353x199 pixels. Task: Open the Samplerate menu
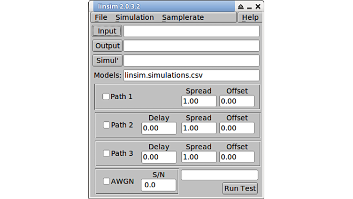183,17
